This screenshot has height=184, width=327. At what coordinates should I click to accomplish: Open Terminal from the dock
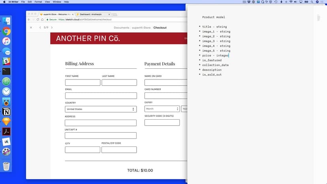click(6, 71)
